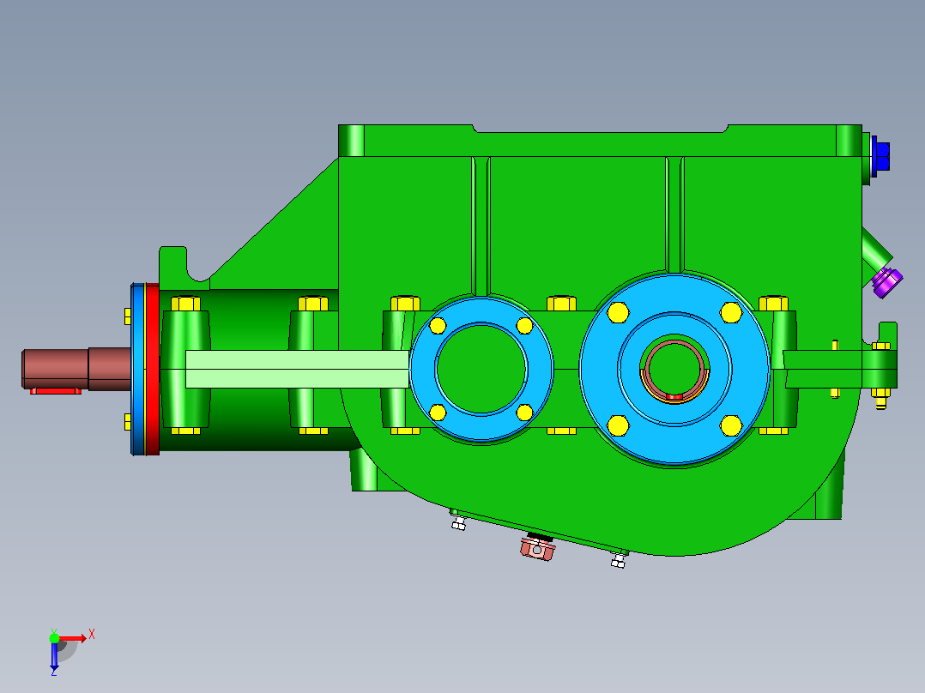Select the white bolt right of the drain plug
Image resolution: width=925 pixels, height=693 pixels.
(619, 559)
